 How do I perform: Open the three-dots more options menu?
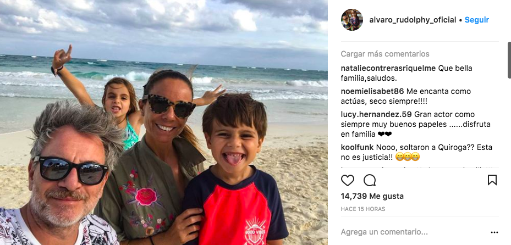[x=494, y=232]
